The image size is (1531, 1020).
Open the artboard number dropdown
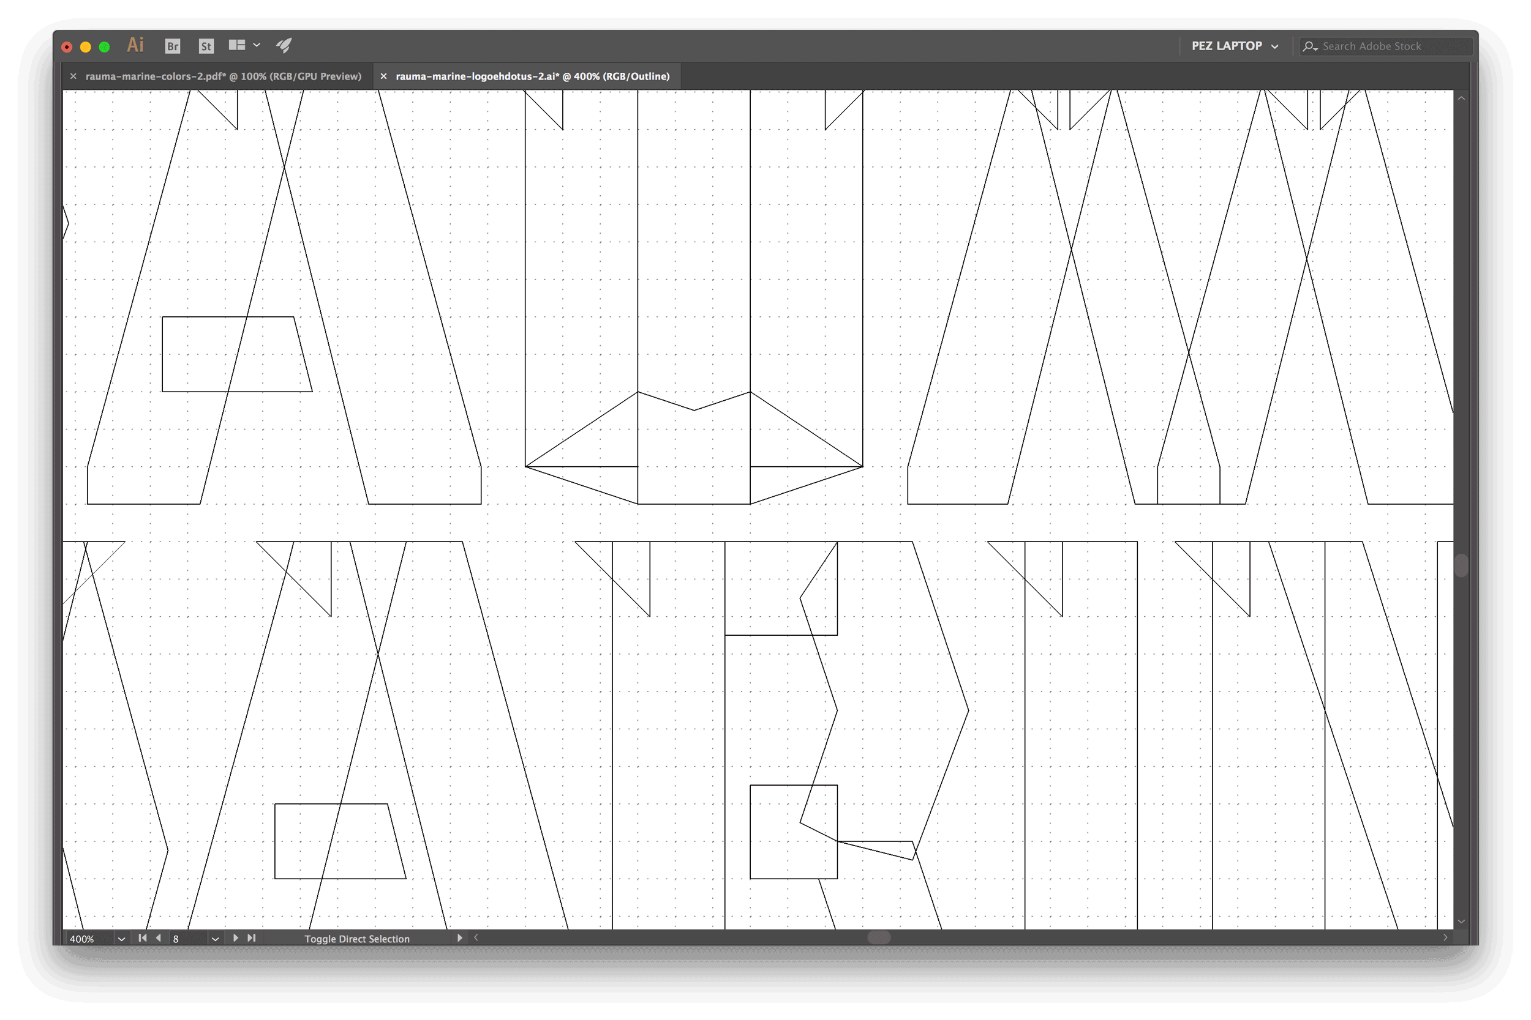[x=215, y=938]
